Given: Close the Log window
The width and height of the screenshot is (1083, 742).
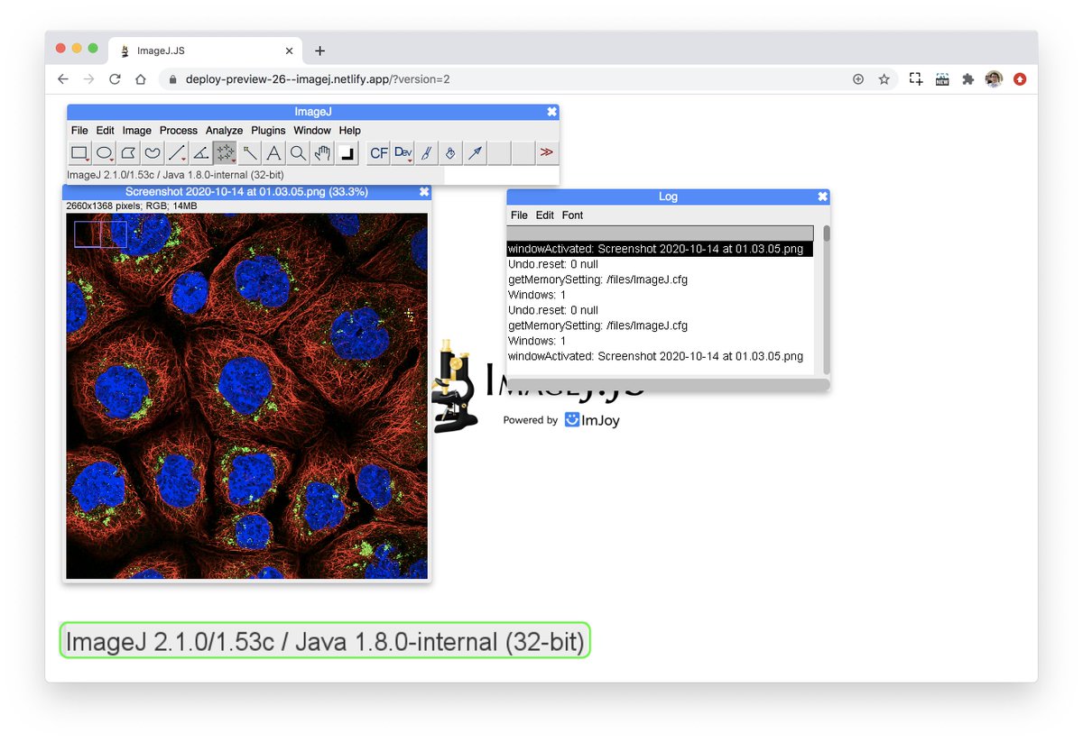Looking at the screenshot, I should (x=822, y=197).
